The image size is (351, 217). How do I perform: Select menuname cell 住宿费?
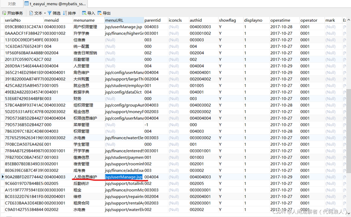click(89, 39)
